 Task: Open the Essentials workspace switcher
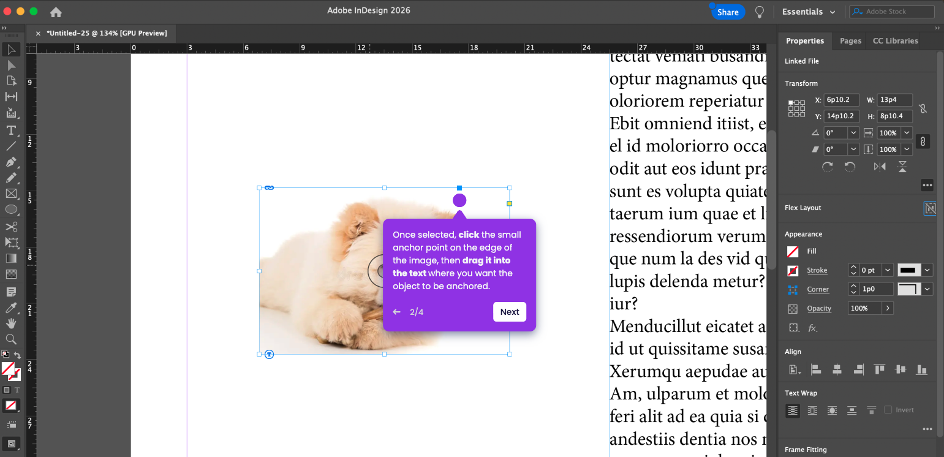point(809,12)
